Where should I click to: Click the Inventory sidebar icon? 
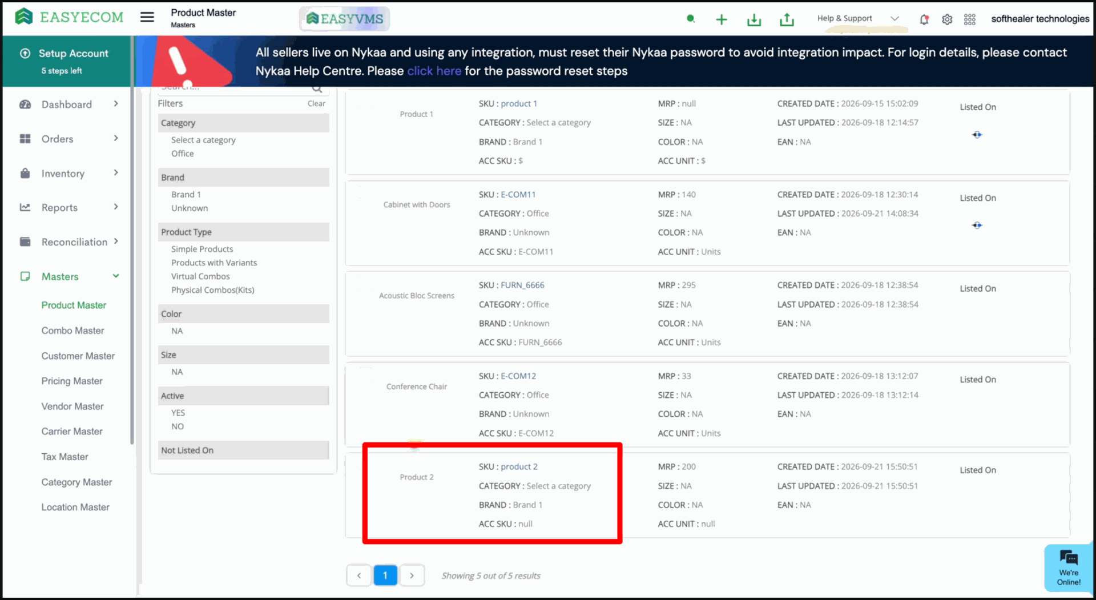pyautogui.click(x=25, y=173)
